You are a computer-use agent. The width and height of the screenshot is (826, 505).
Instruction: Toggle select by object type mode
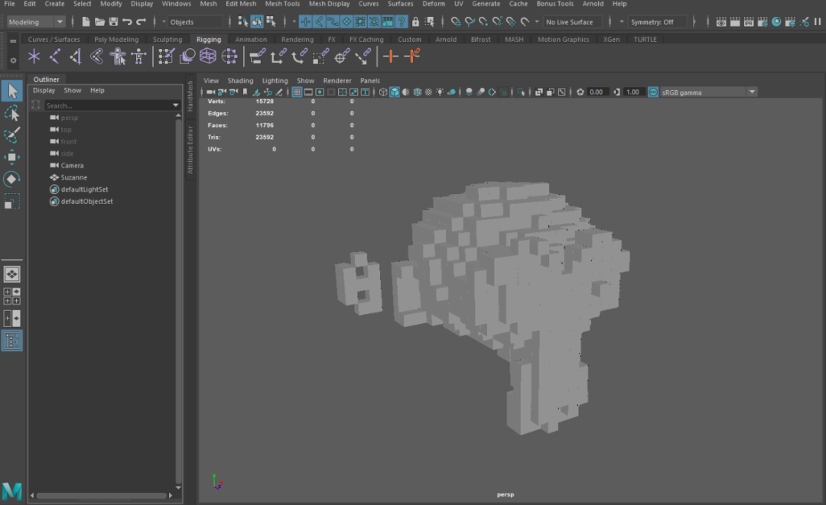click(x=256, y=21)
